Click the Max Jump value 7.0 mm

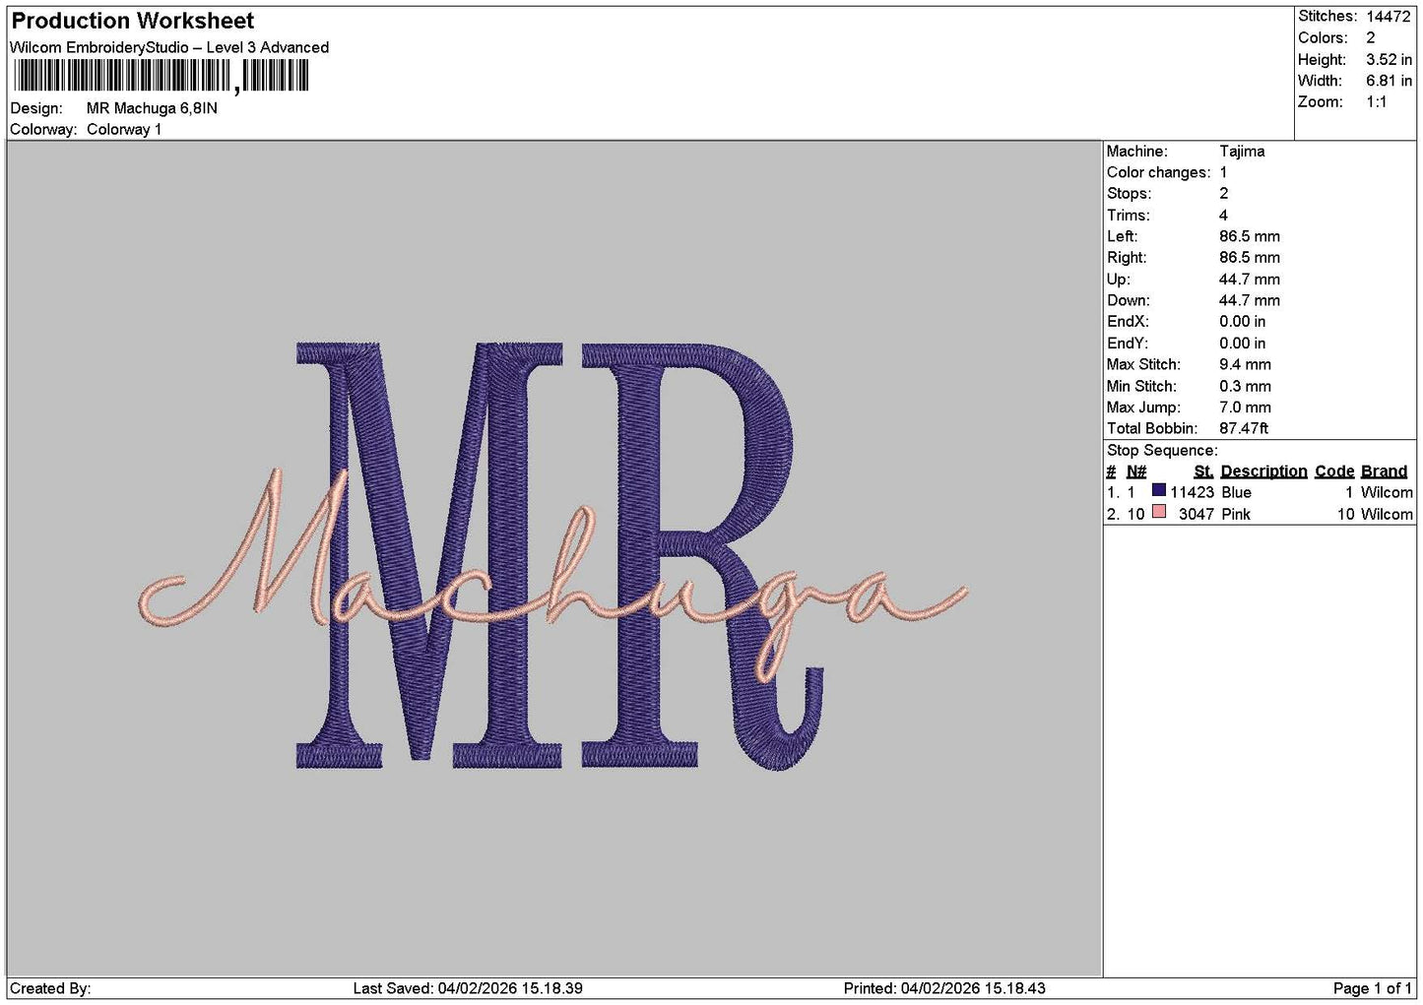pyautogui.click(x=1245, y=408)
